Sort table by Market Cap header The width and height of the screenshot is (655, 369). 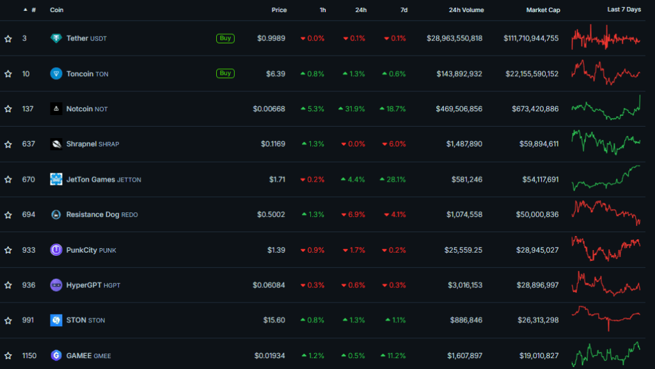point(542,10)
